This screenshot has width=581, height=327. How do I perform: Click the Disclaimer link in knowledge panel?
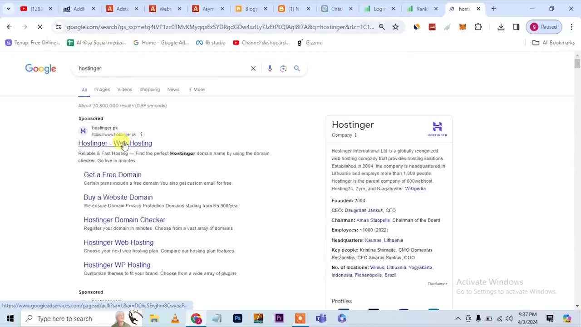pos(437,284)
